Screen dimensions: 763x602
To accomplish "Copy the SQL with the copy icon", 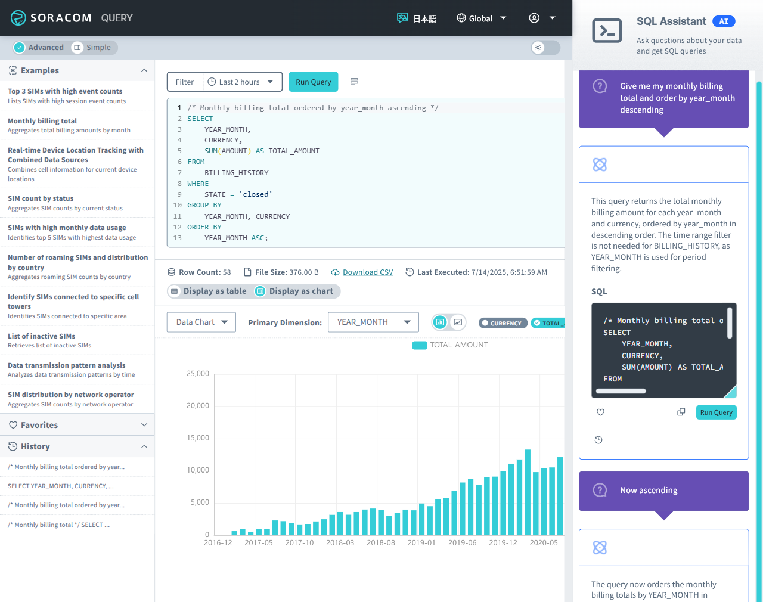I will click(681, 412).
